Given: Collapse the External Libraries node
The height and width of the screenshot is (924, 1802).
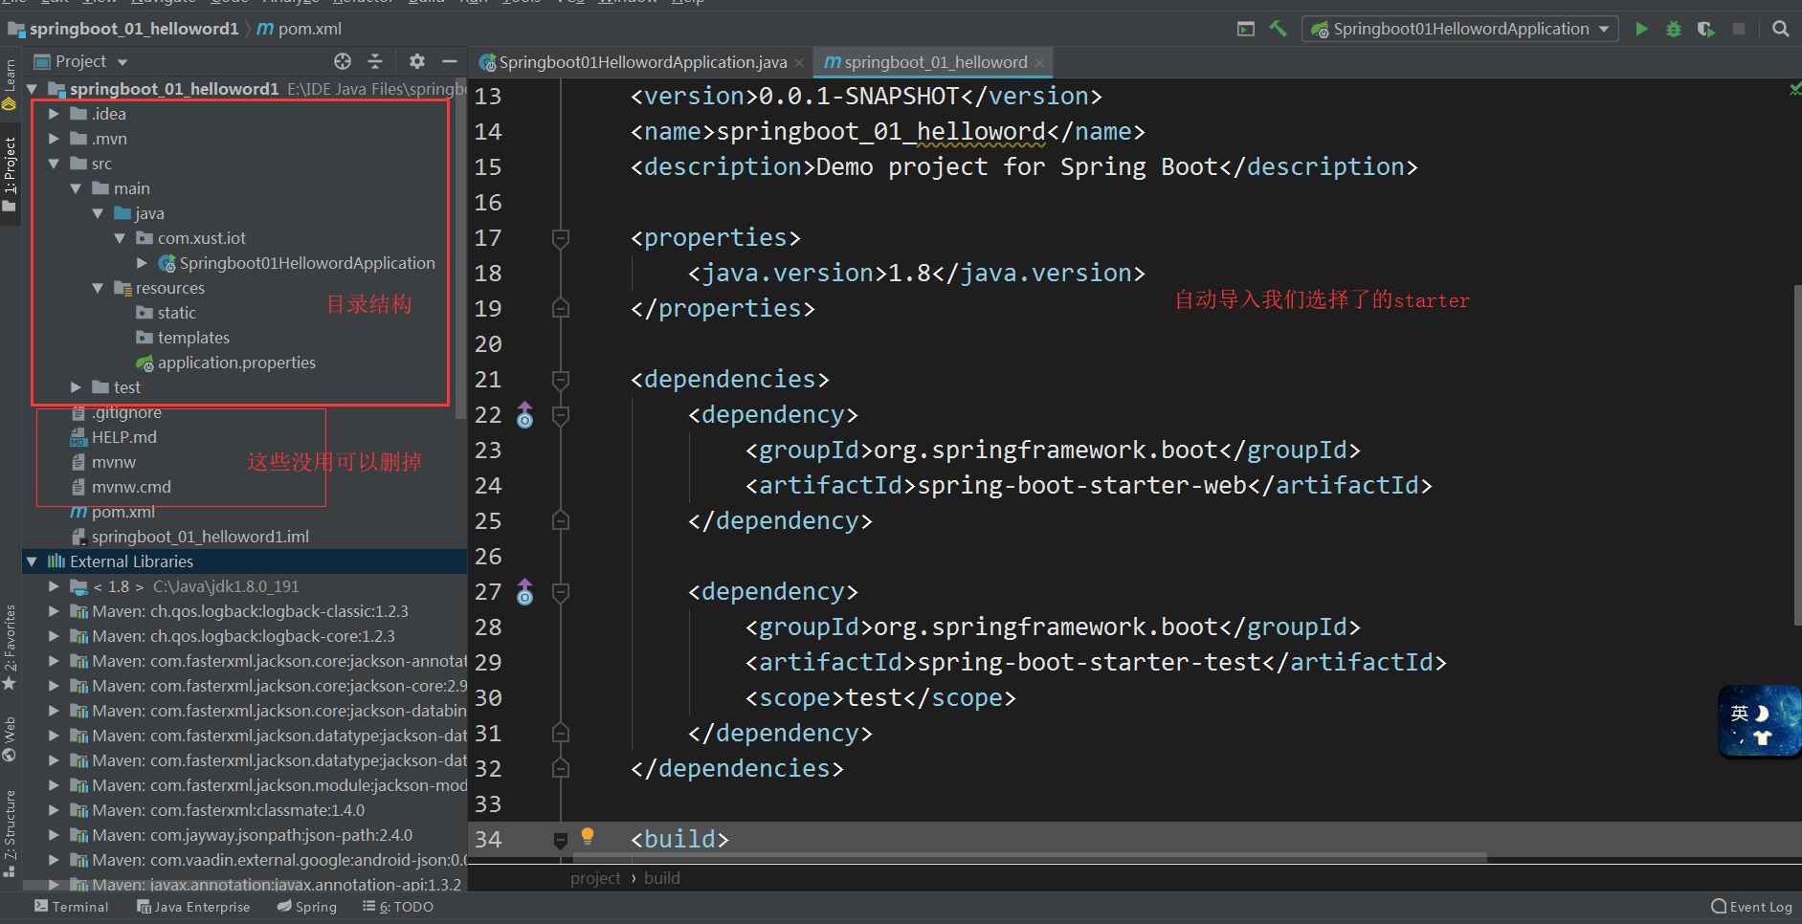Looking at the screenshot, I should coord(33,561).
